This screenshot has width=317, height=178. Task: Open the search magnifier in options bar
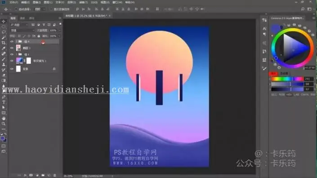[x=303, y=9]
